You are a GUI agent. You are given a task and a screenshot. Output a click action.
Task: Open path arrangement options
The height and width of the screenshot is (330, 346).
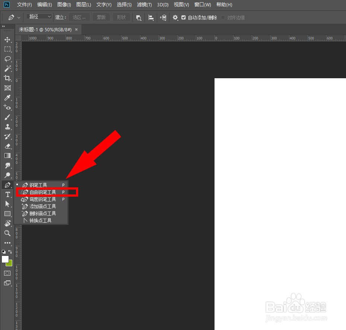click(163, 18)
